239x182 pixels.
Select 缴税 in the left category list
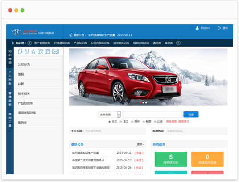tap(38, 74)
